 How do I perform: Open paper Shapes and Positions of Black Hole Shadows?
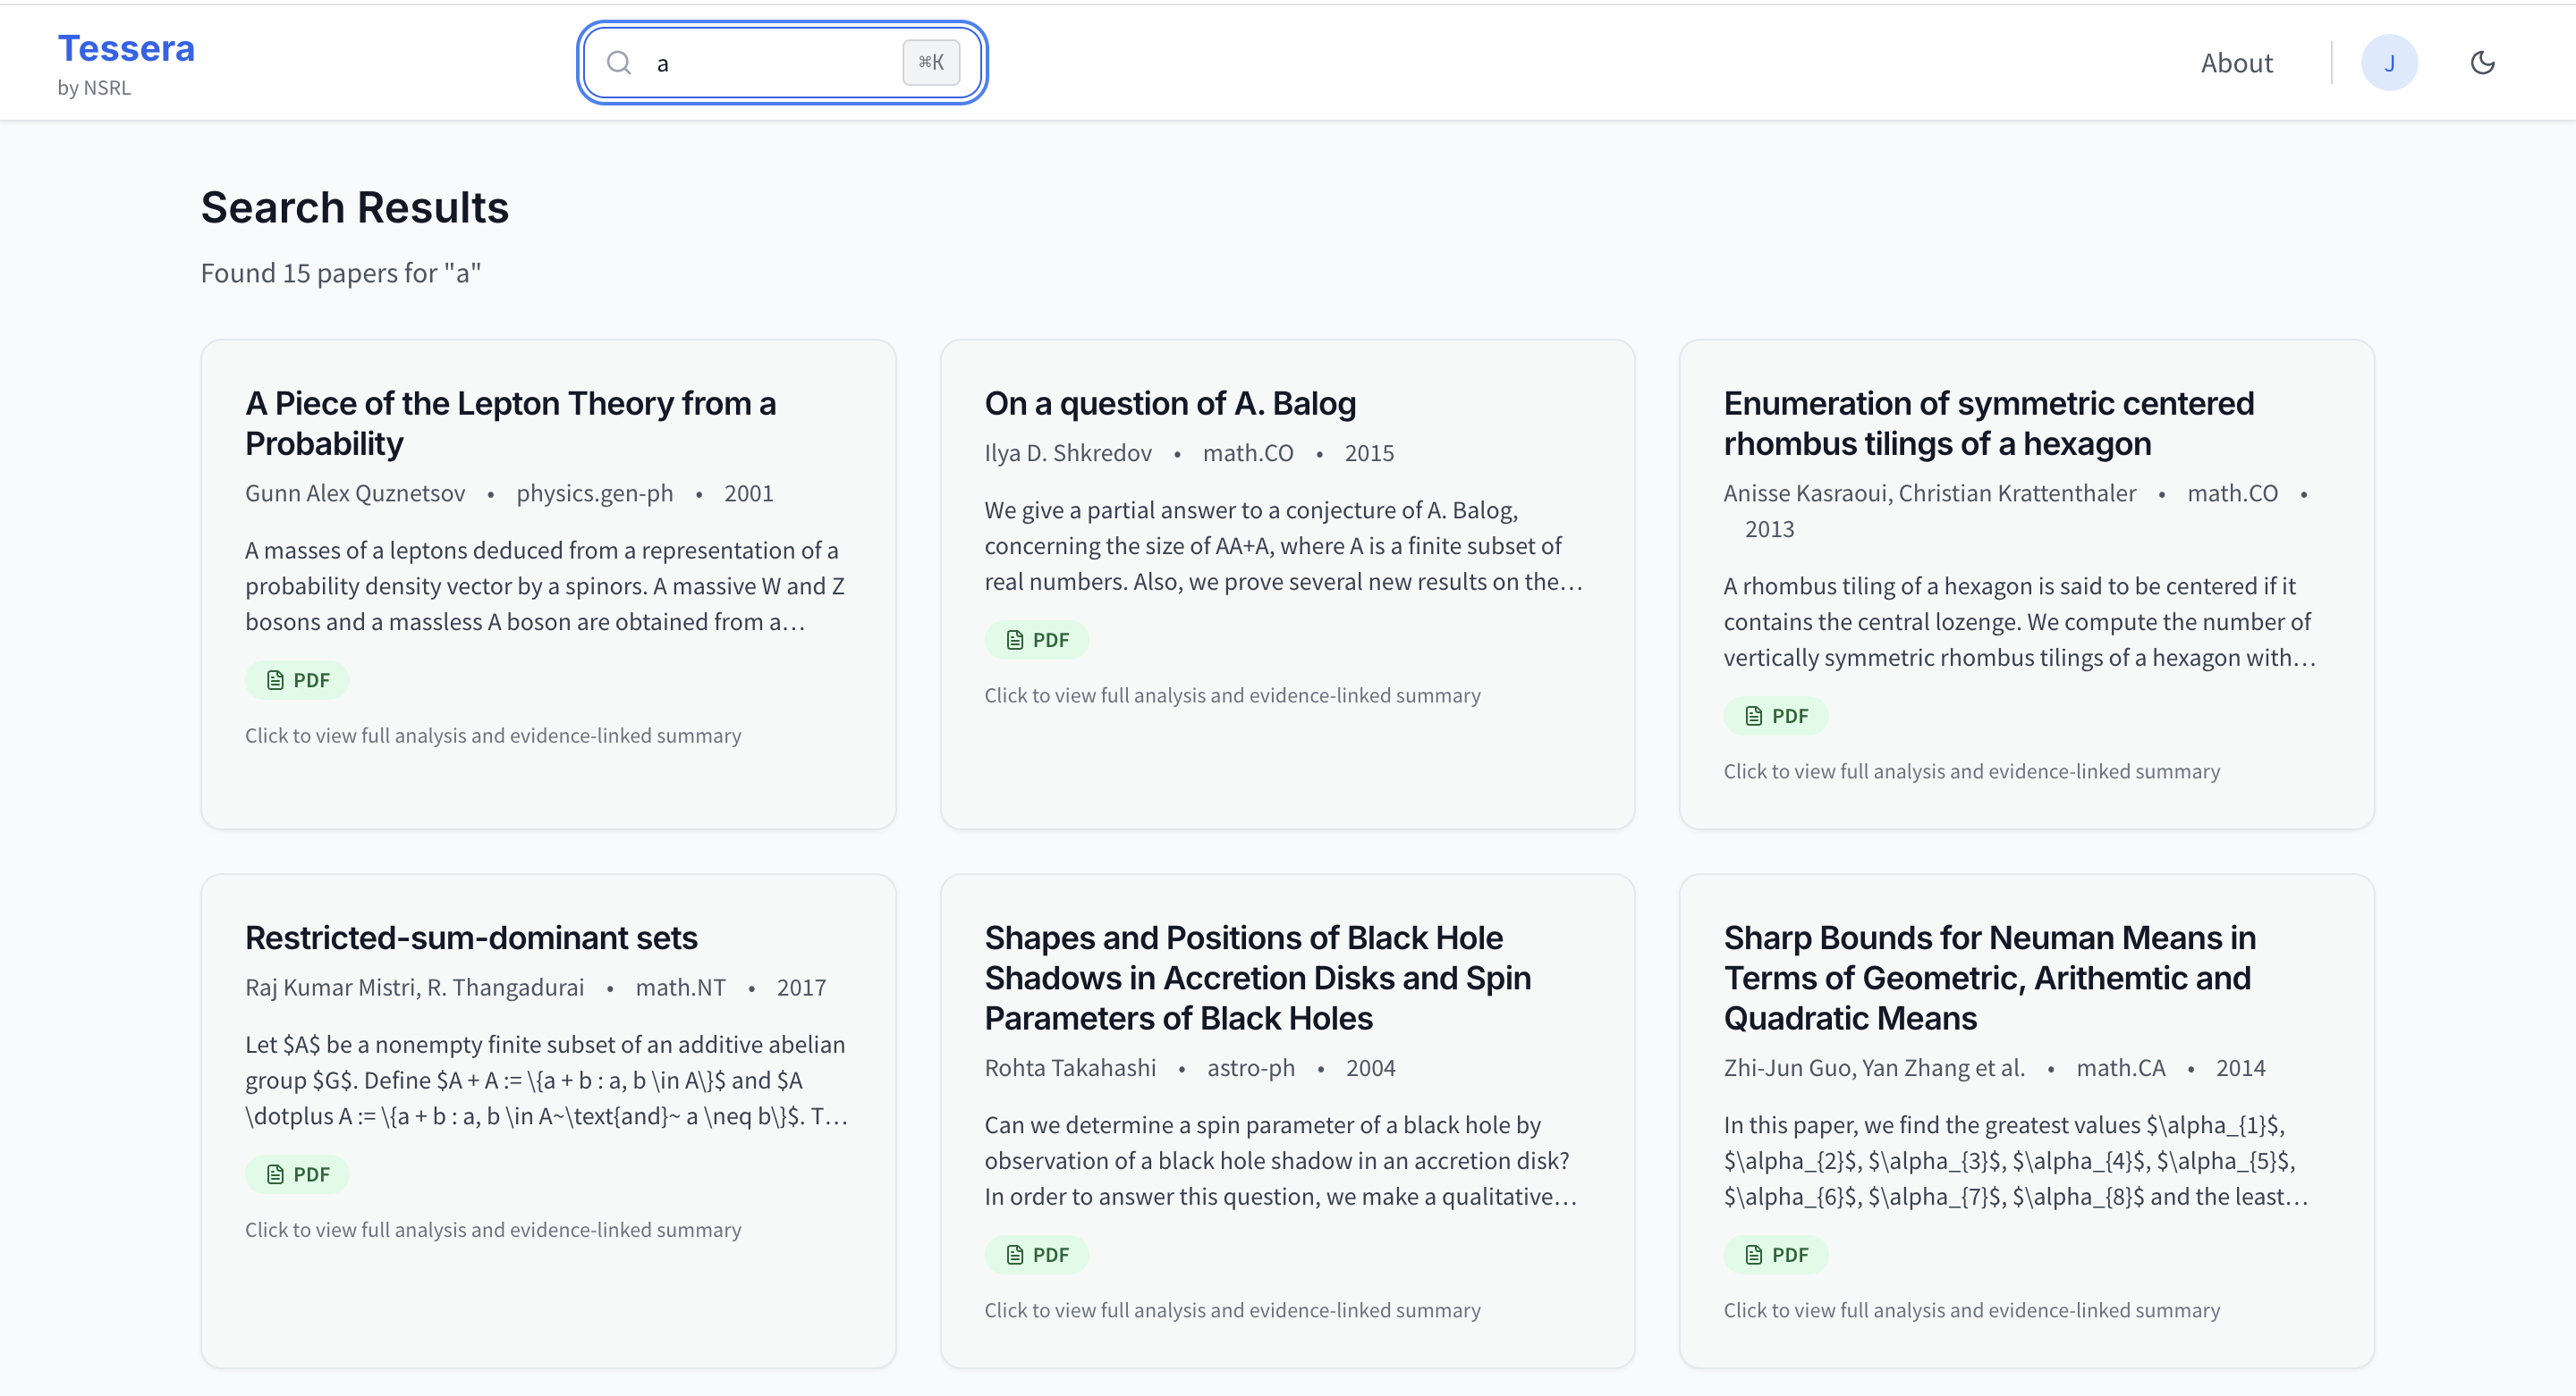[1257, 979]
